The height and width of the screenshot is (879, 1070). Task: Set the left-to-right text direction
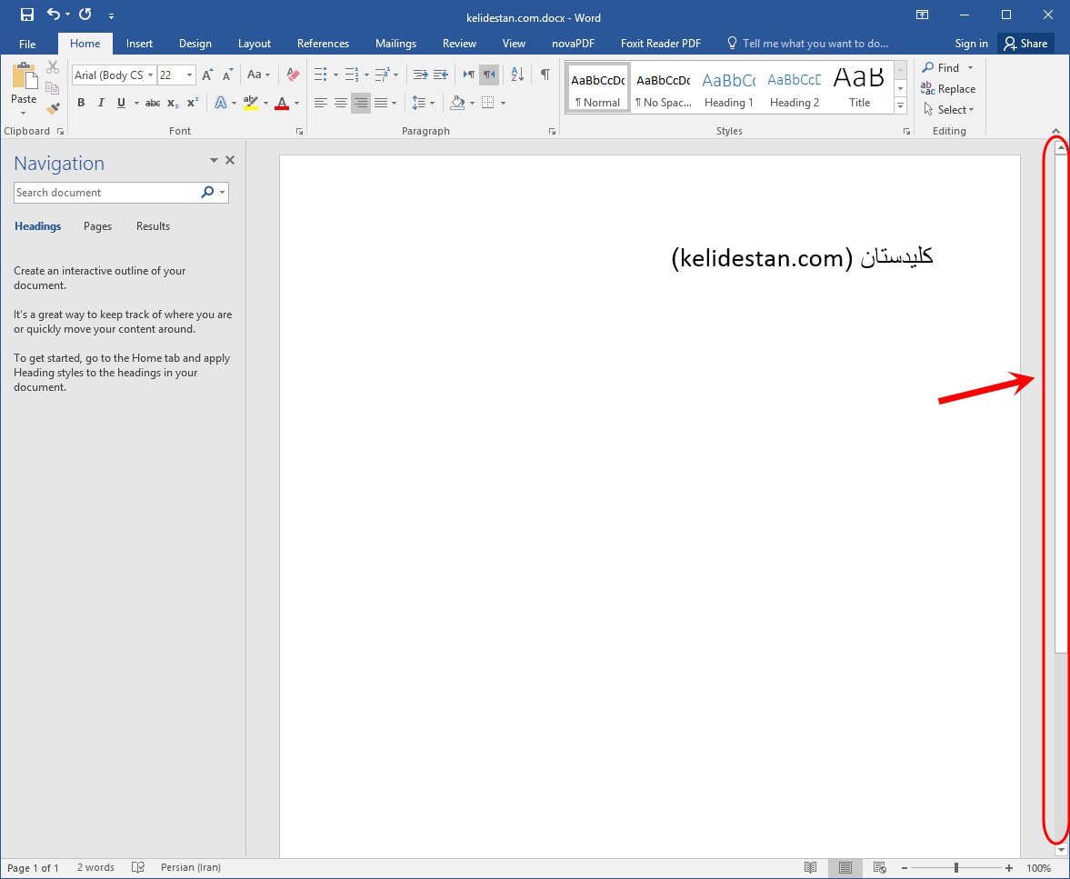coord(469,75)
